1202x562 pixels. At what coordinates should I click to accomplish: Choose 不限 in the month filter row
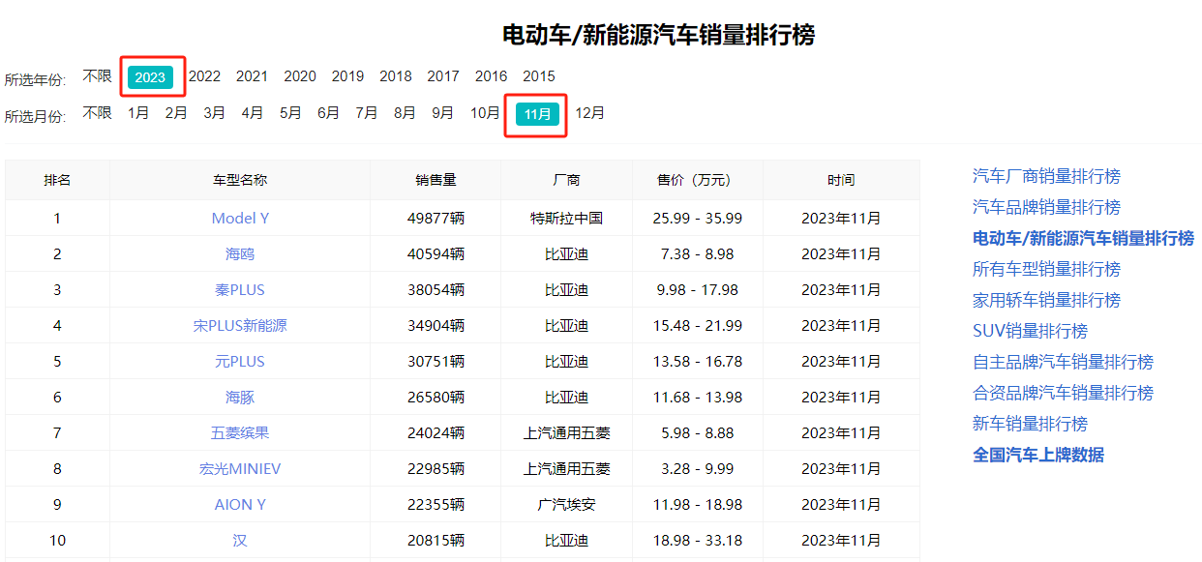[x=97, y=113]
